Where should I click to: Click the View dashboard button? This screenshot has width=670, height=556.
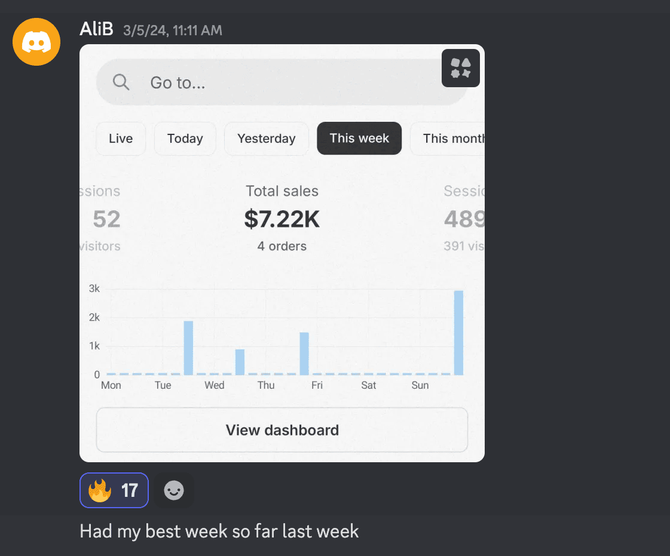pos(282,430)
